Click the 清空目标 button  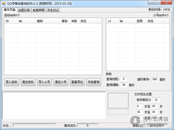pyautogui.click(x=28, y=82)
